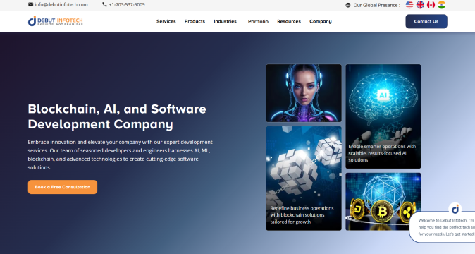
Task: Click Book a Free Consultation button
Action: [x=63, y=187]
